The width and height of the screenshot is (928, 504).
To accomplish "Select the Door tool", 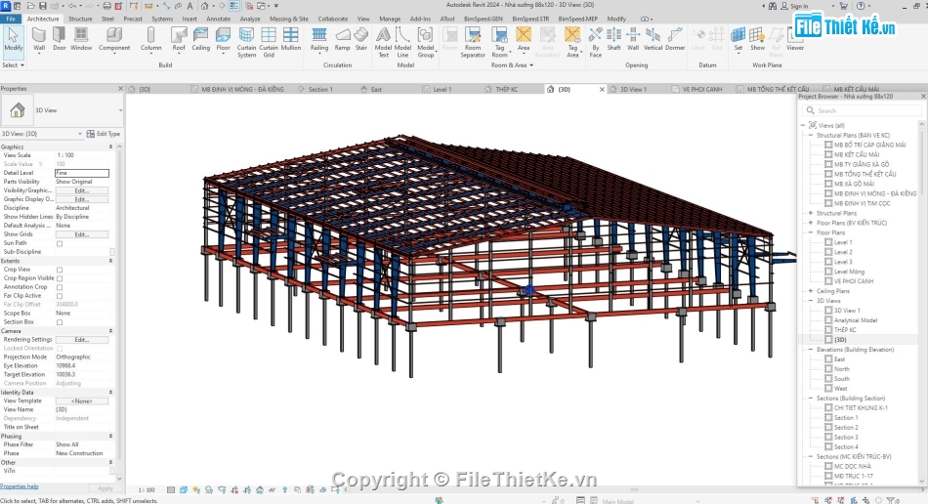I will pyautogui.click(x=60, y=39).
